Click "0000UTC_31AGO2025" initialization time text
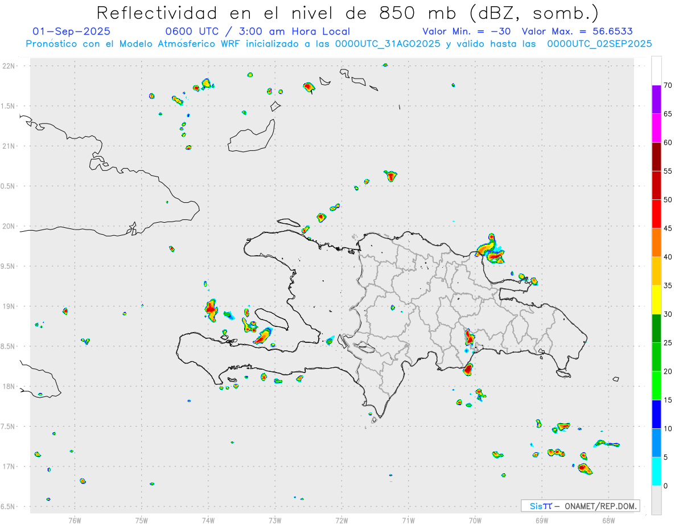The width and height of the screenshot is (683, 528). [x=388, y=44]
